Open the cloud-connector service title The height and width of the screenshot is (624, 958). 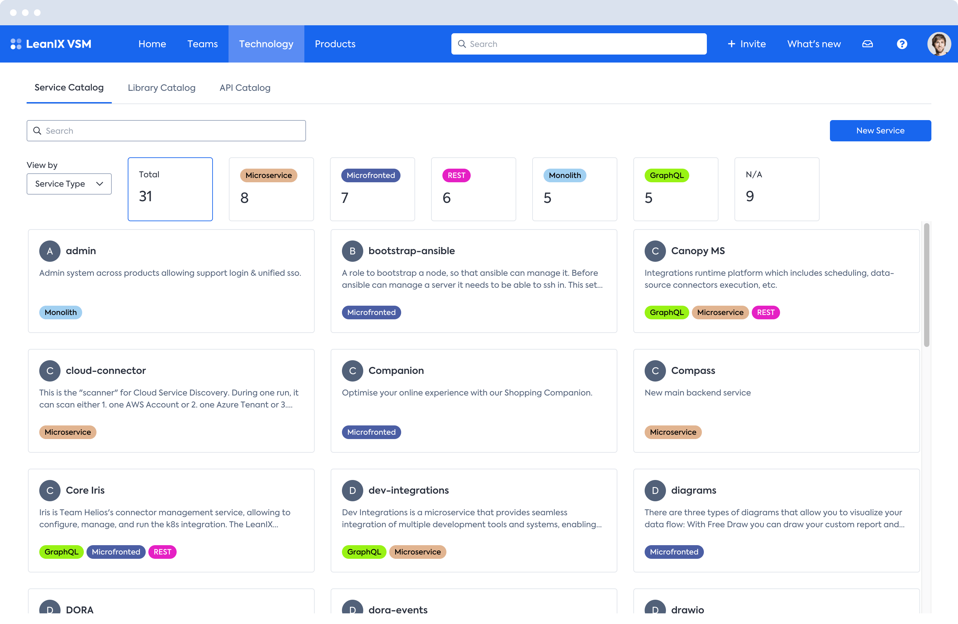[106, 371]
